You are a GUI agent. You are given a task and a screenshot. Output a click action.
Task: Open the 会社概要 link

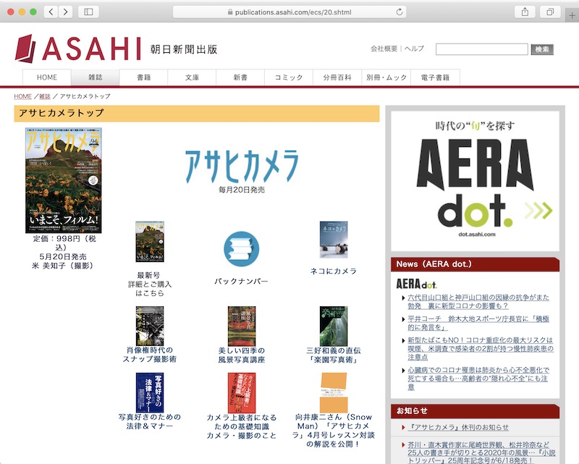(x=384, y=48)
